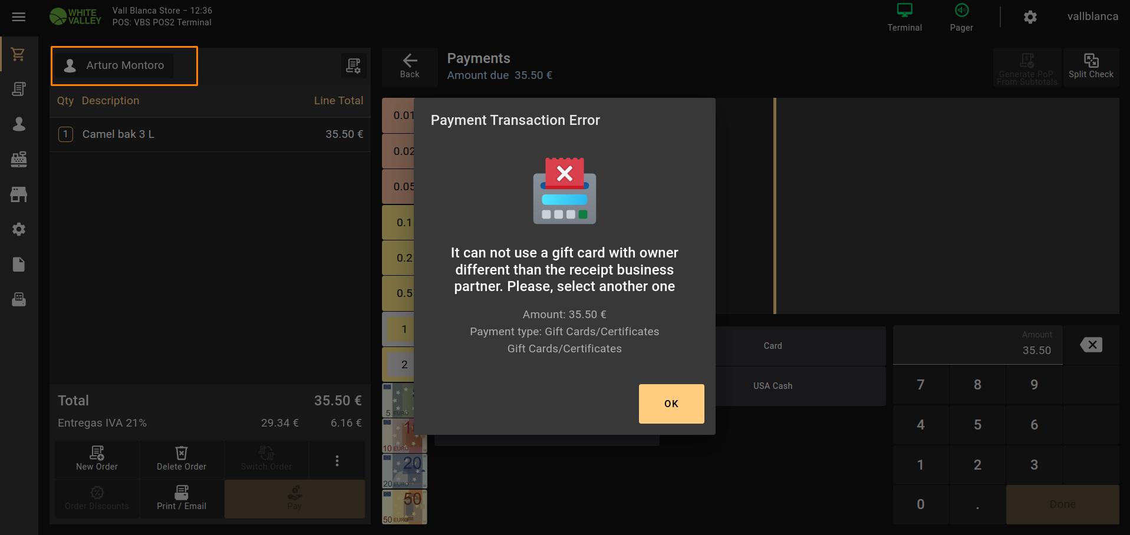Open the Pager icon
1130x535 pixels.
961,18
